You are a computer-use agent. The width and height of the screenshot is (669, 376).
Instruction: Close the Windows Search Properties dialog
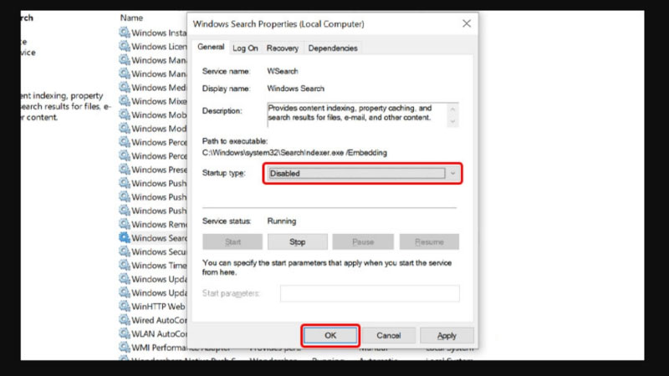466,23
